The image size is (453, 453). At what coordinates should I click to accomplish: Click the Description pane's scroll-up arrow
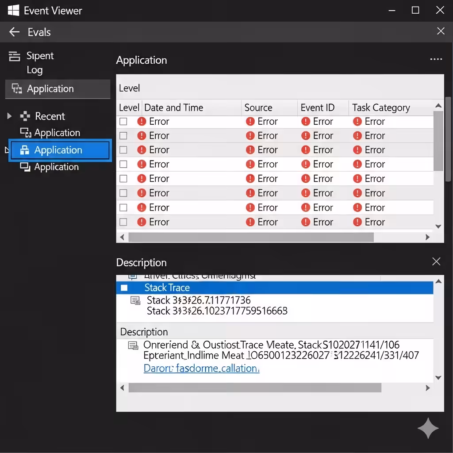438,281
